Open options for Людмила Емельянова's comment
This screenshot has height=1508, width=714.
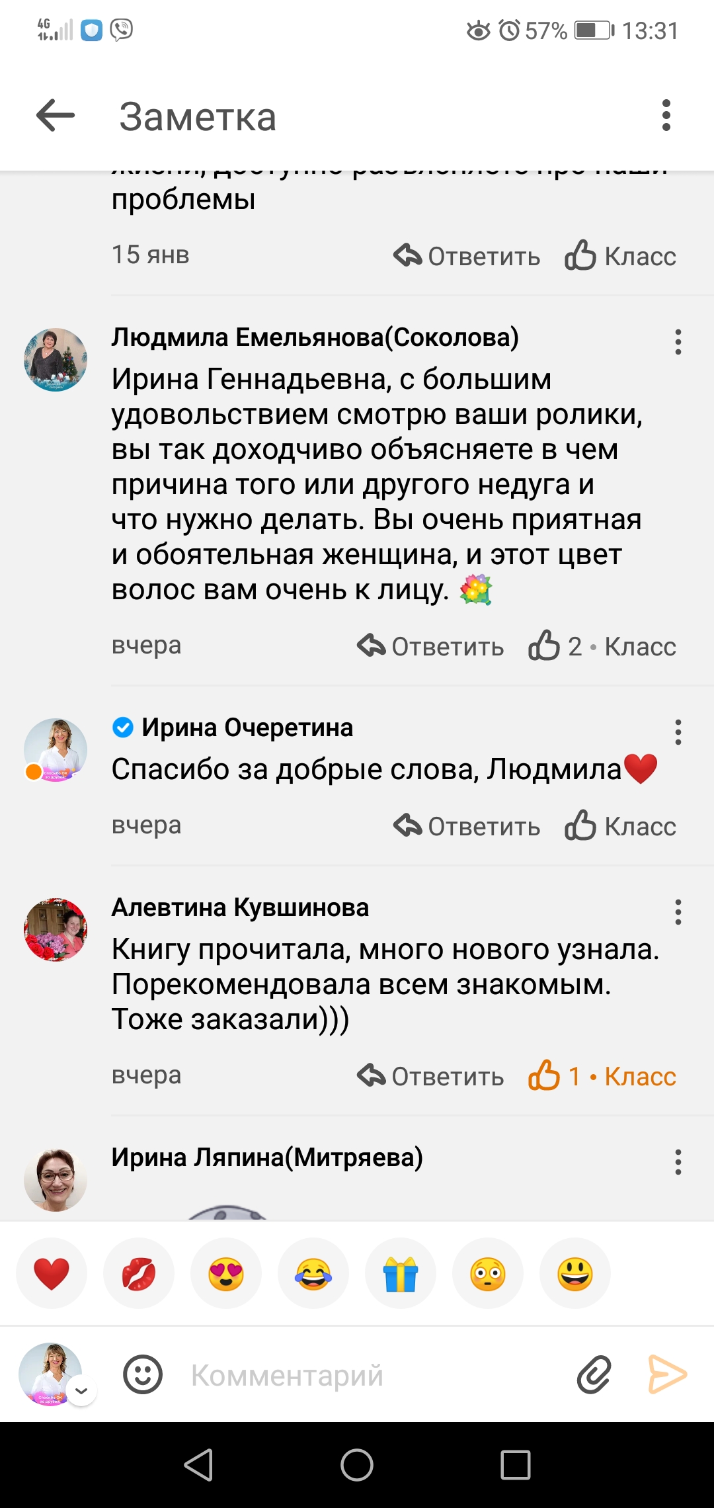[678, 342]
